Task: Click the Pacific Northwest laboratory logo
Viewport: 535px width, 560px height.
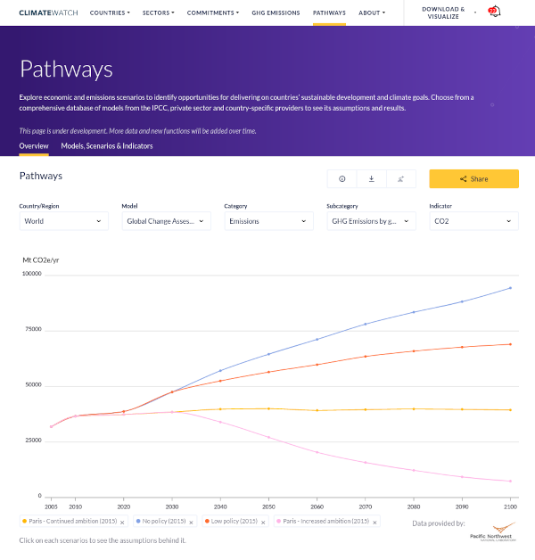Action: tap(493, 532)
